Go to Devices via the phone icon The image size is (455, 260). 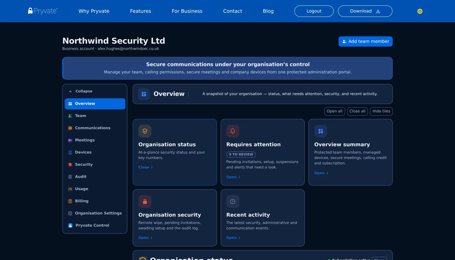(70, 152)
